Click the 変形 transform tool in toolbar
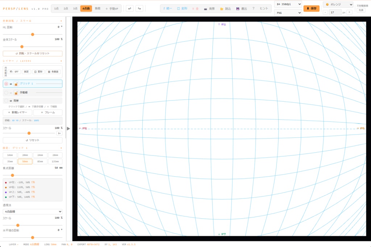This screenshot has width=371, height=247. (182, 9)
